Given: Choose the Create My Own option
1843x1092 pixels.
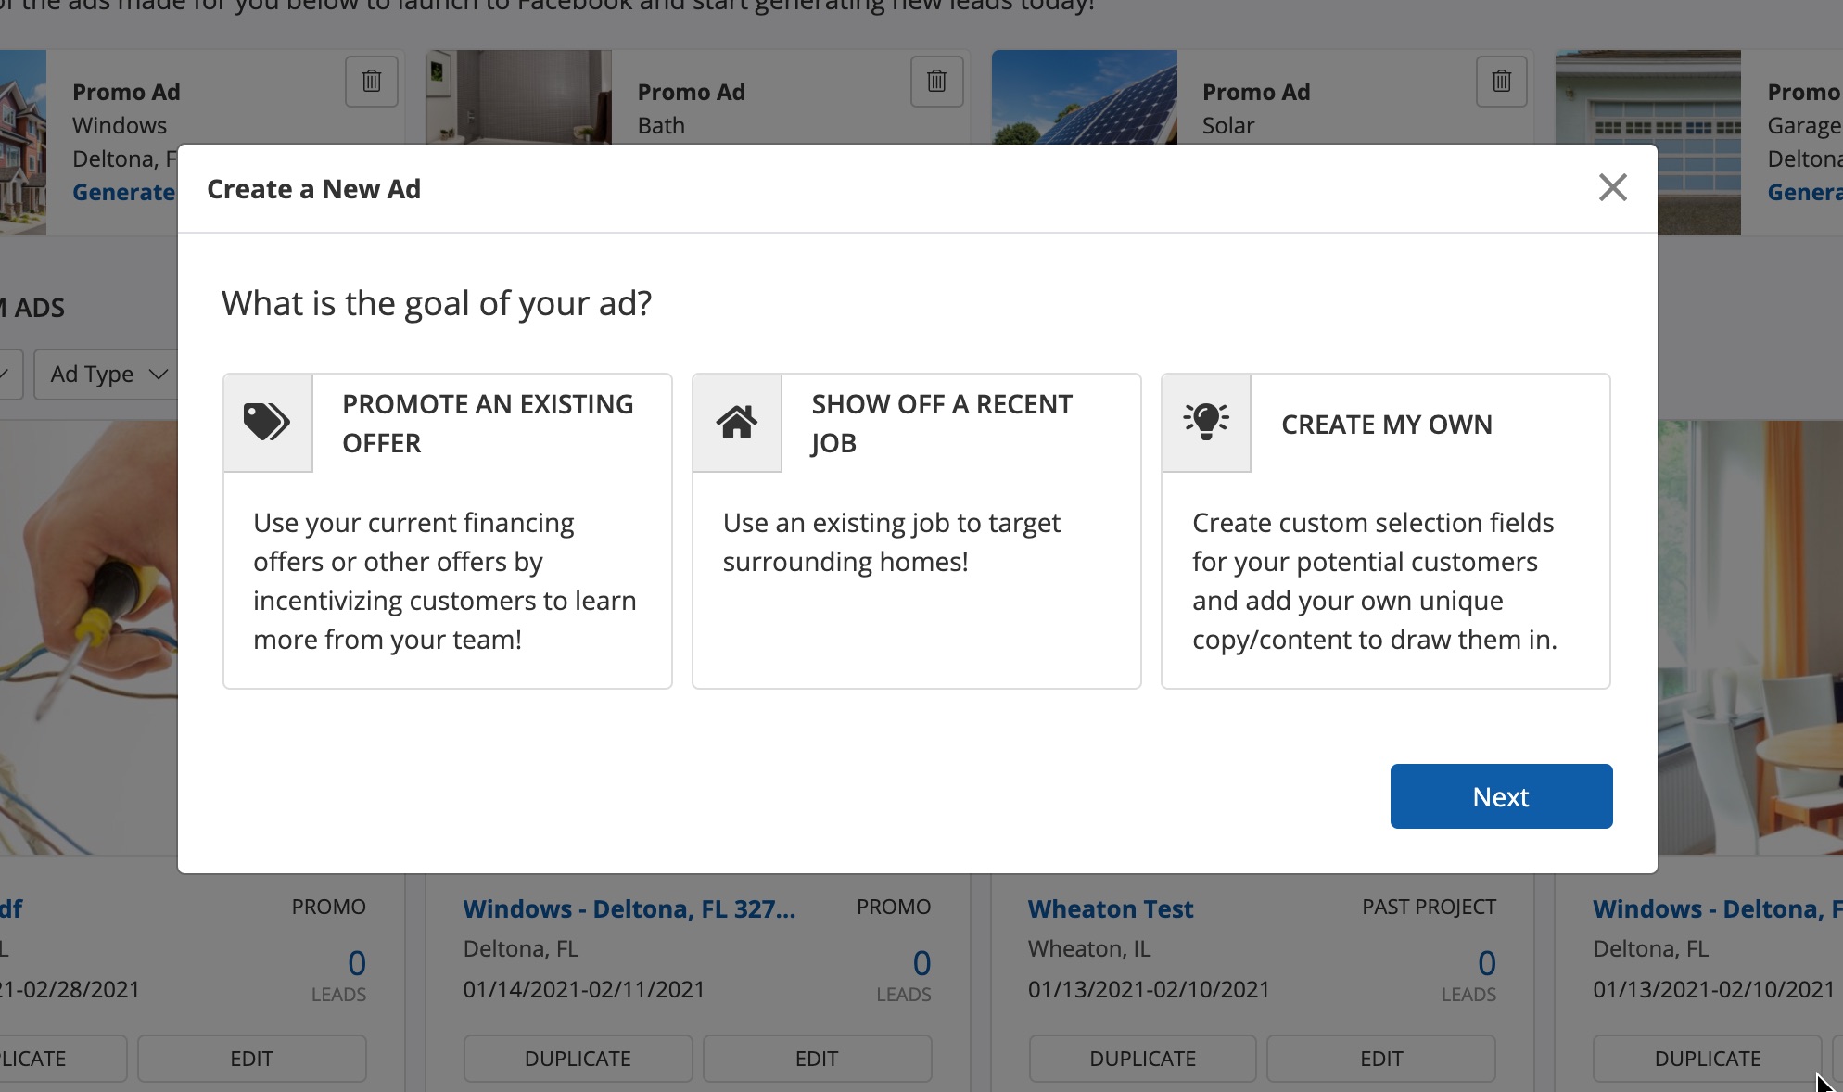Looking at the screenshot, I should pyautogui.click(x=1385, y=556).
